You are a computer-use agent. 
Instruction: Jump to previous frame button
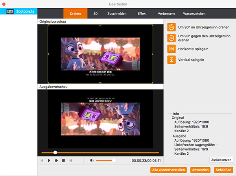coord(42,161)
